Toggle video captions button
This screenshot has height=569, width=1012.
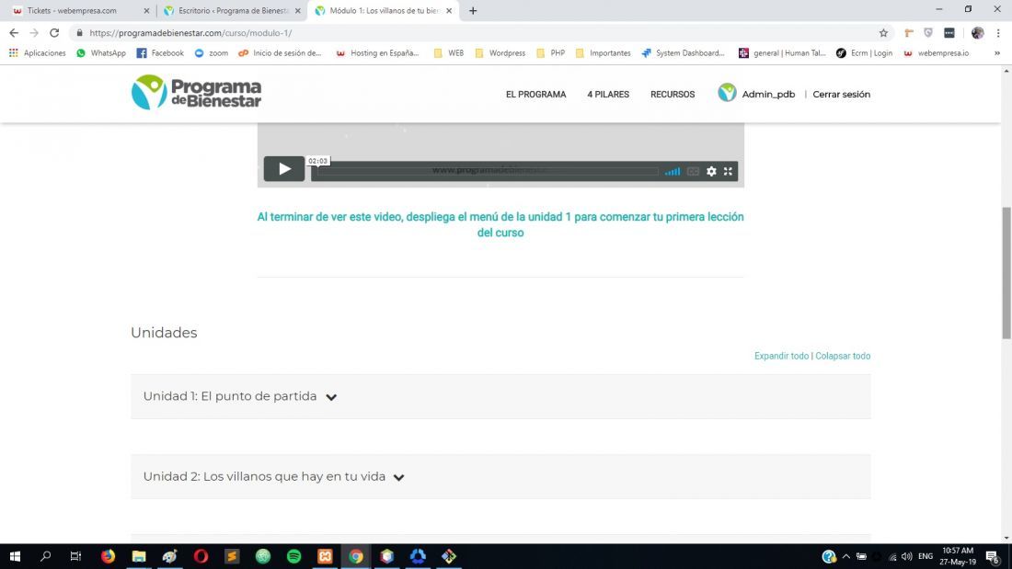tap(693, 172)
